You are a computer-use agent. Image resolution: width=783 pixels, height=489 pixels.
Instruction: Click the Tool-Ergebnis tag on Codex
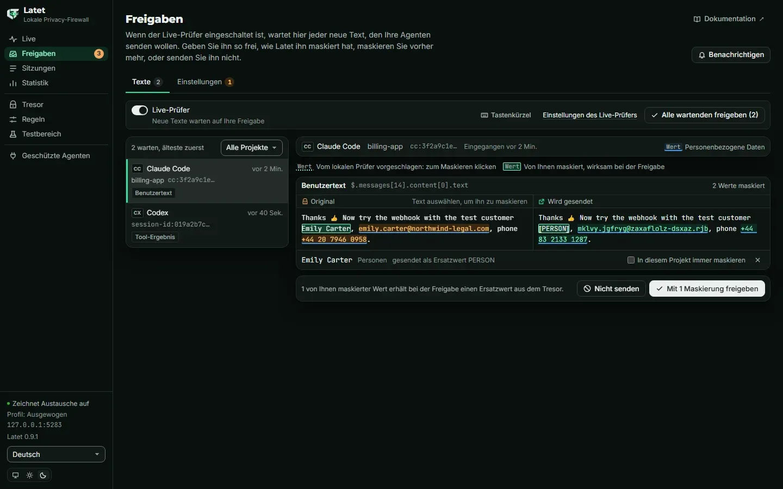[155, 237]
